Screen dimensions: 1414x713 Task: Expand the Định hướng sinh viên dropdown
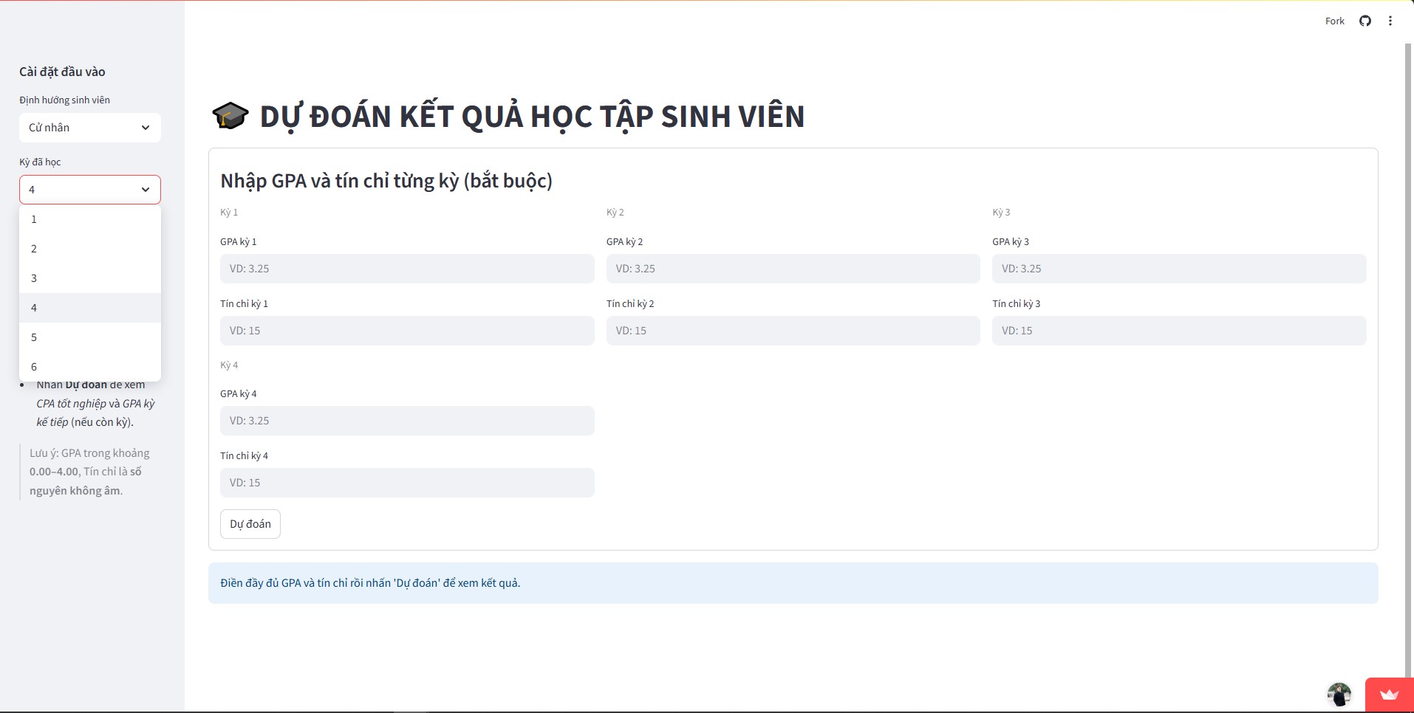pyautogui.click(x=90, y=128)
